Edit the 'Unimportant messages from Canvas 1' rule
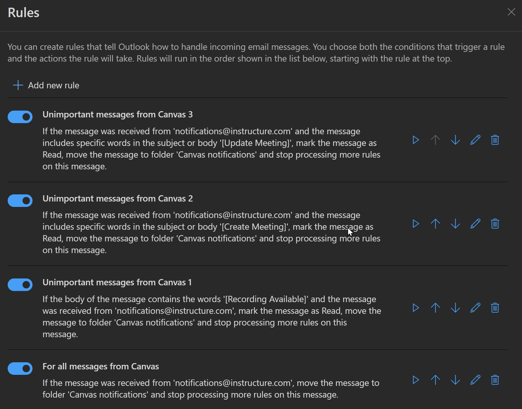 tap(475, 308)
